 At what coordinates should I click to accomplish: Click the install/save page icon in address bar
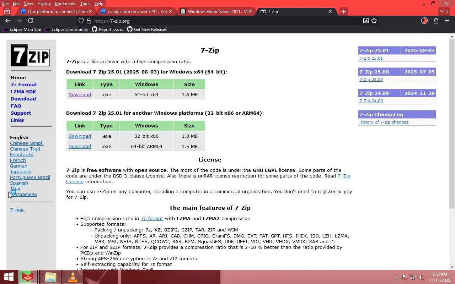coord(366,21)
